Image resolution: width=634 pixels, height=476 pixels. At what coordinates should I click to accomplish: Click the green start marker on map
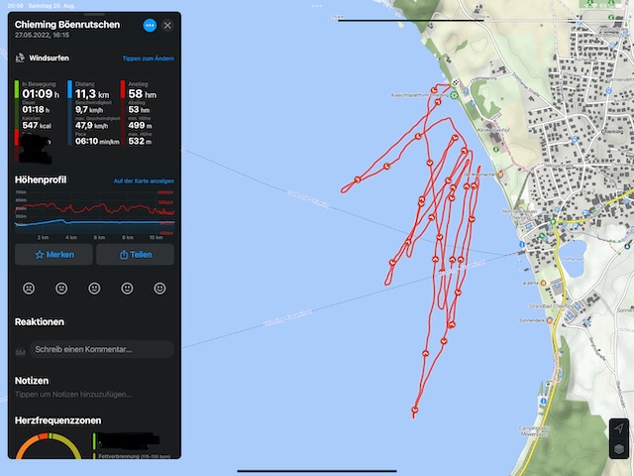[x=454, y=95]
